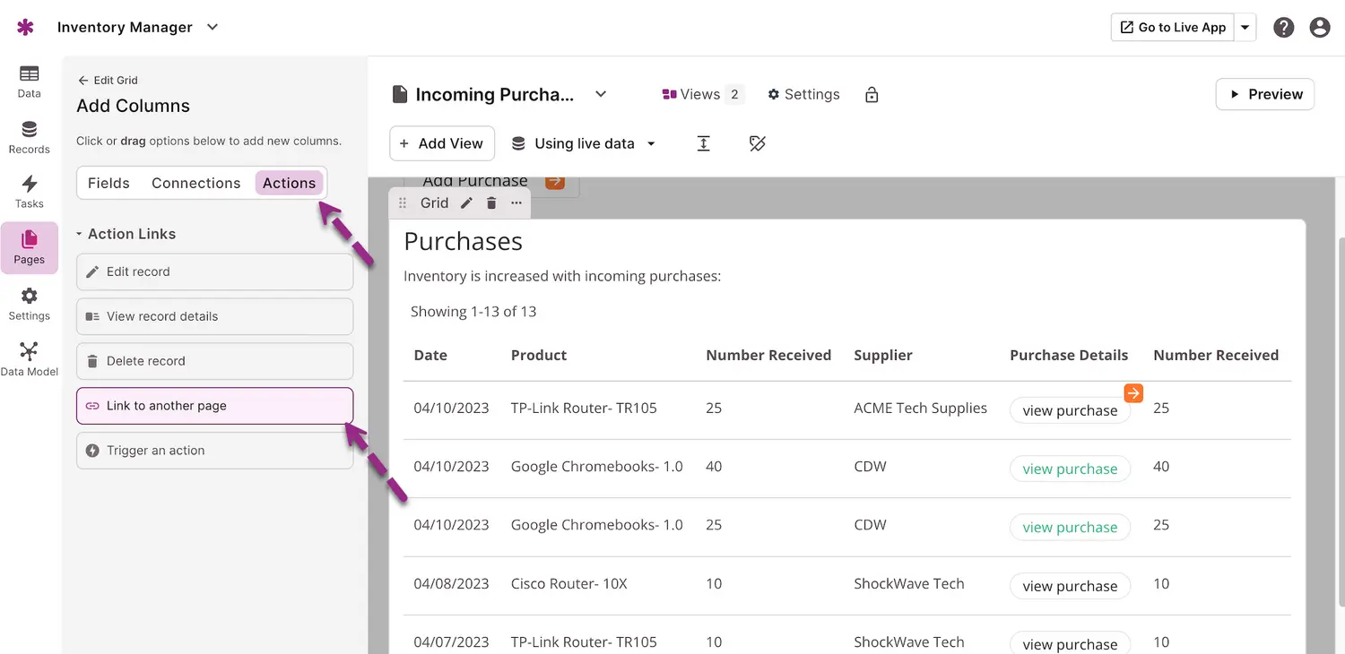This screenshot has width=1345, height=654.
Task: Click the page lock icon
Action: (x=872, y=95)
